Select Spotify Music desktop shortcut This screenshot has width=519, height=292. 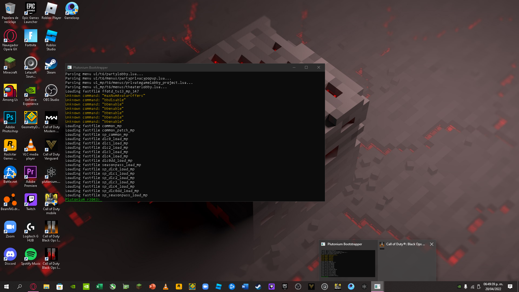[31, 257]
